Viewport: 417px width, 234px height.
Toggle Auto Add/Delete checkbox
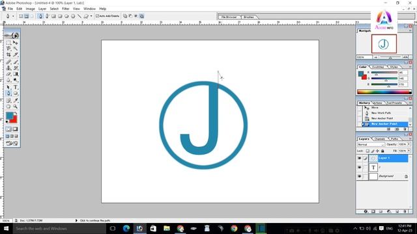coord(97,16)
